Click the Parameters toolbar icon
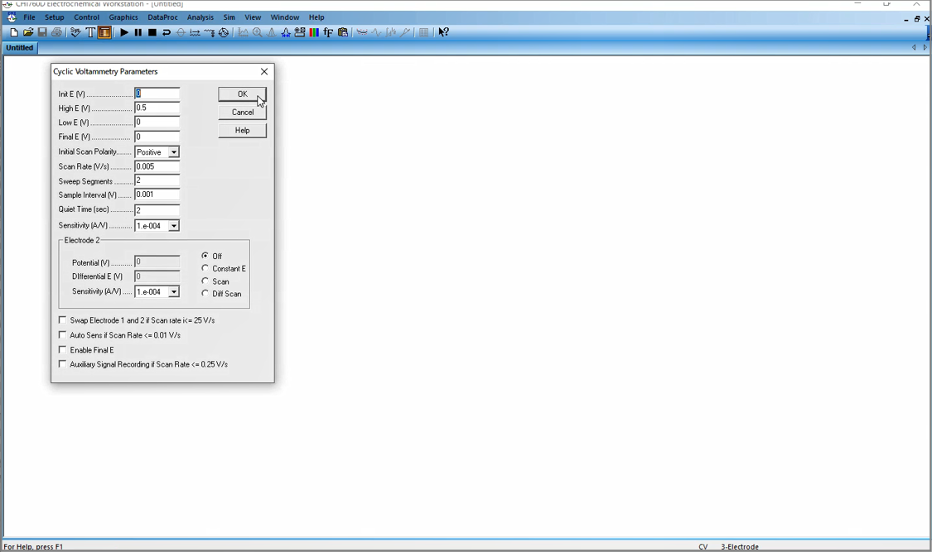Image resolution: width=932 pixels, height=552 pixels. pos(105,32)
